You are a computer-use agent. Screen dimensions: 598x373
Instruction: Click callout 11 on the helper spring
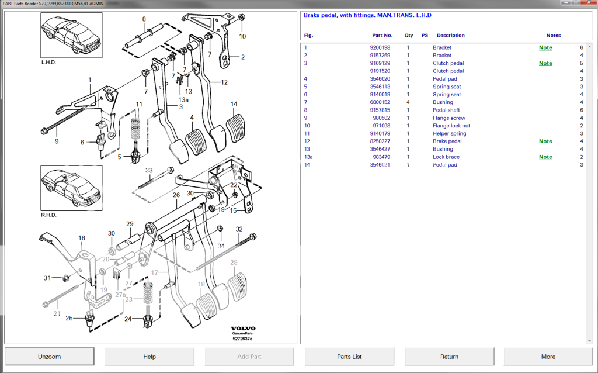pos(138,103)
